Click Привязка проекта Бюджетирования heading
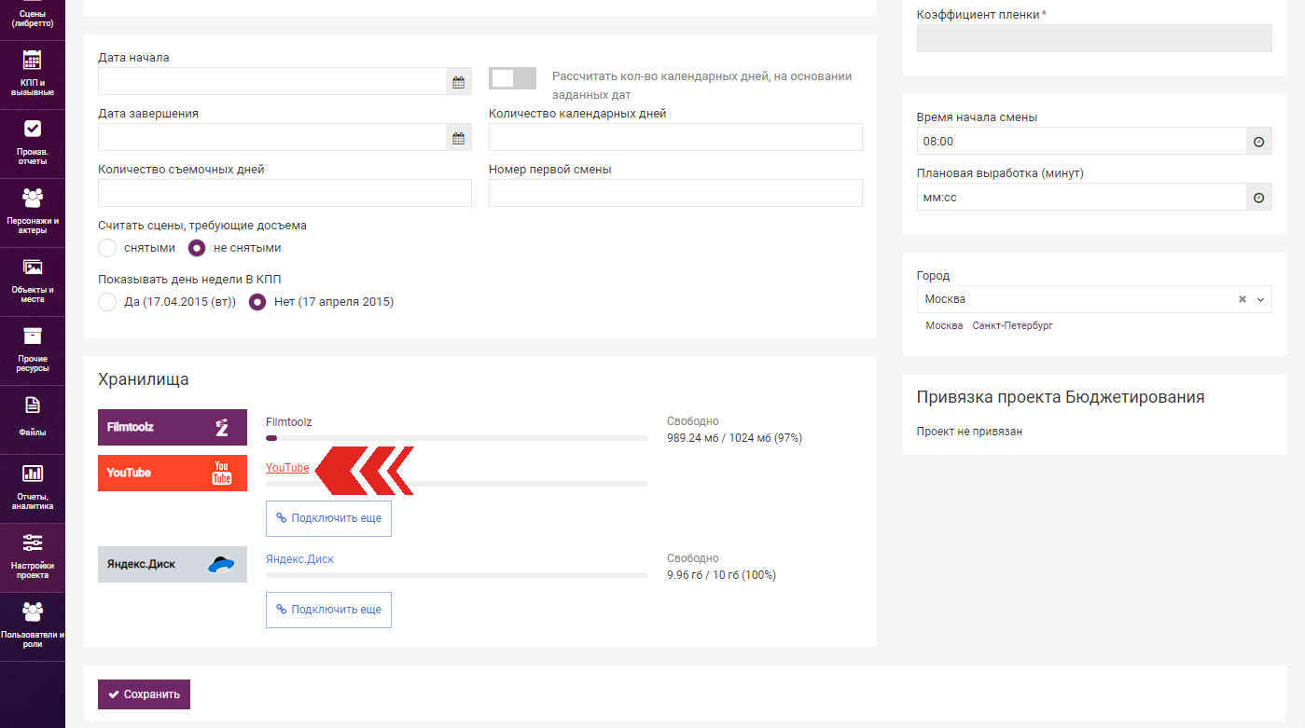1305x728 pixels. 1061,397
